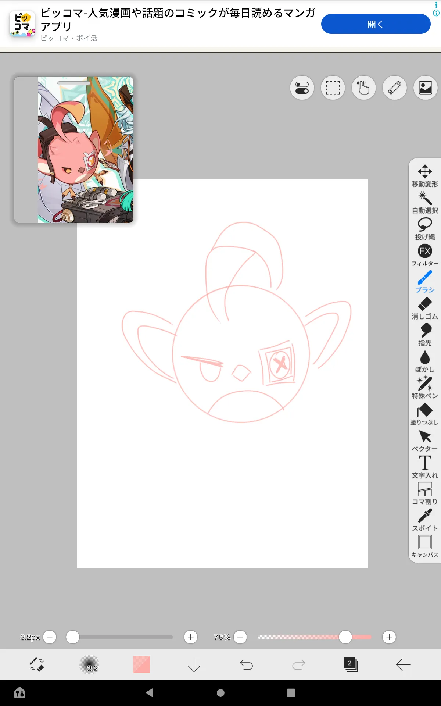The image size is (441, 706).
Task: Click the opacity slider track
Action: [315, 637]
